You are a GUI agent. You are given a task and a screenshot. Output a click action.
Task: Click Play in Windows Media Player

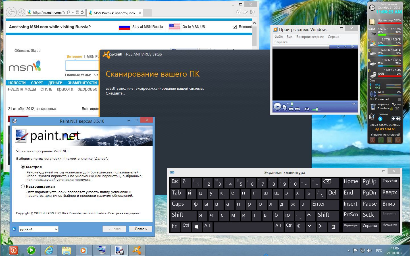277,107
